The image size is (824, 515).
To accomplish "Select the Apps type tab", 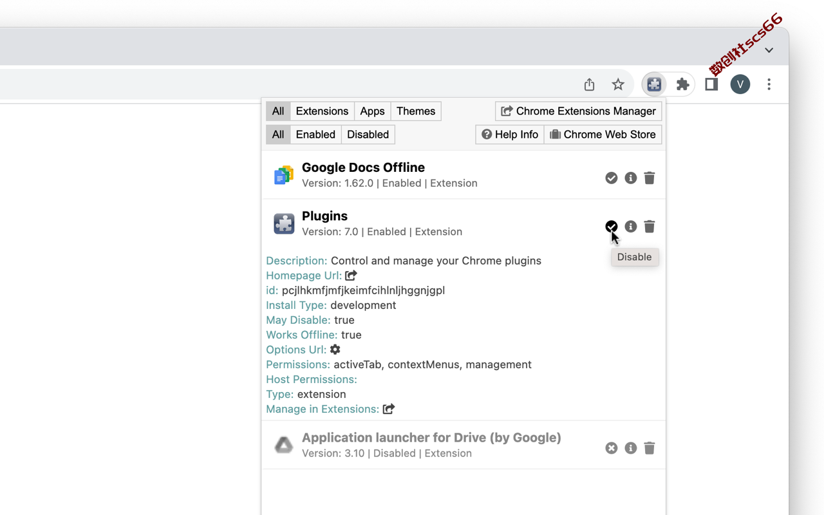I will tap(372, 111).
